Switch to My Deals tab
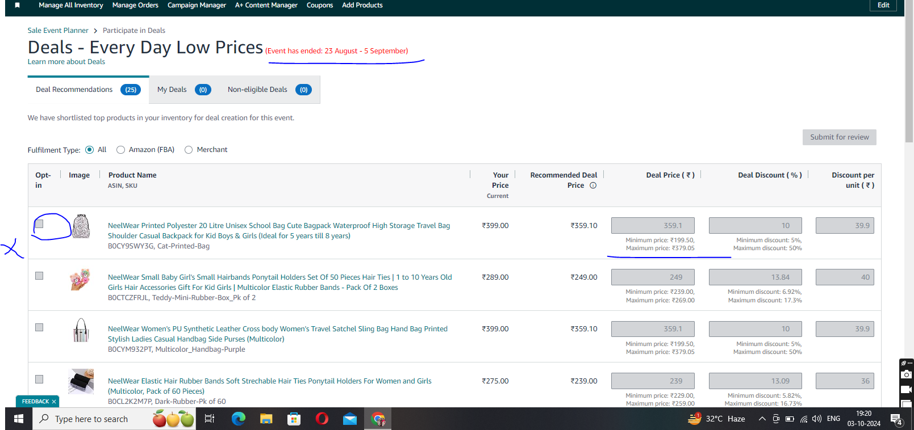 tap(184, 90)
